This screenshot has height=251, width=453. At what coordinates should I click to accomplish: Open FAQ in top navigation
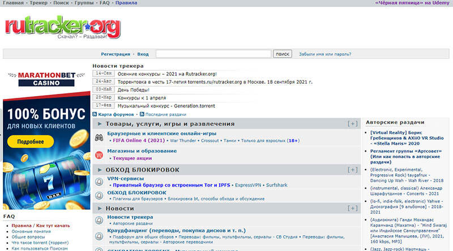point(105,3)
